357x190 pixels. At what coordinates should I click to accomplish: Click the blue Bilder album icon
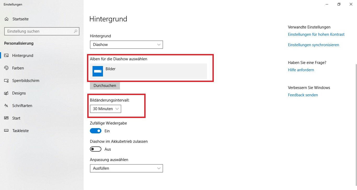98,71
